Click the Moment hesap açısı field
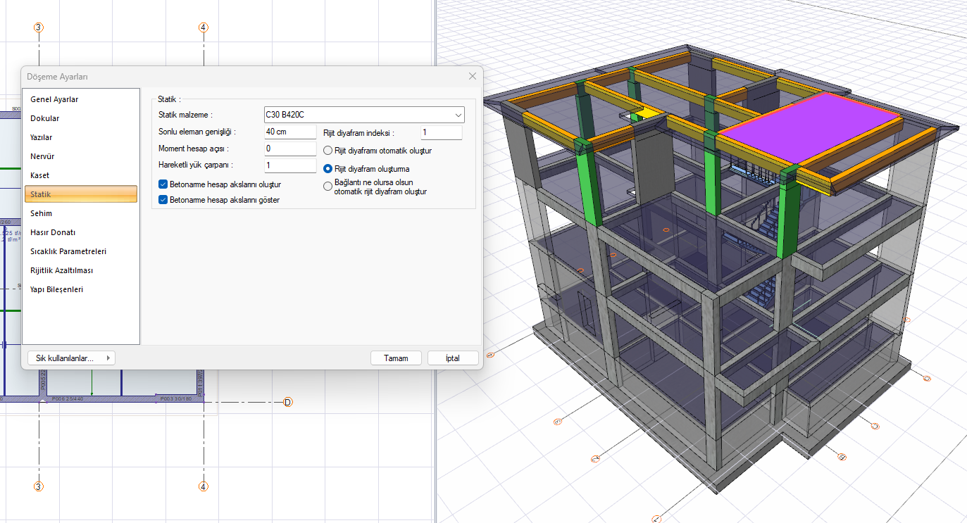The image size is (967, 523). point(290,149)
